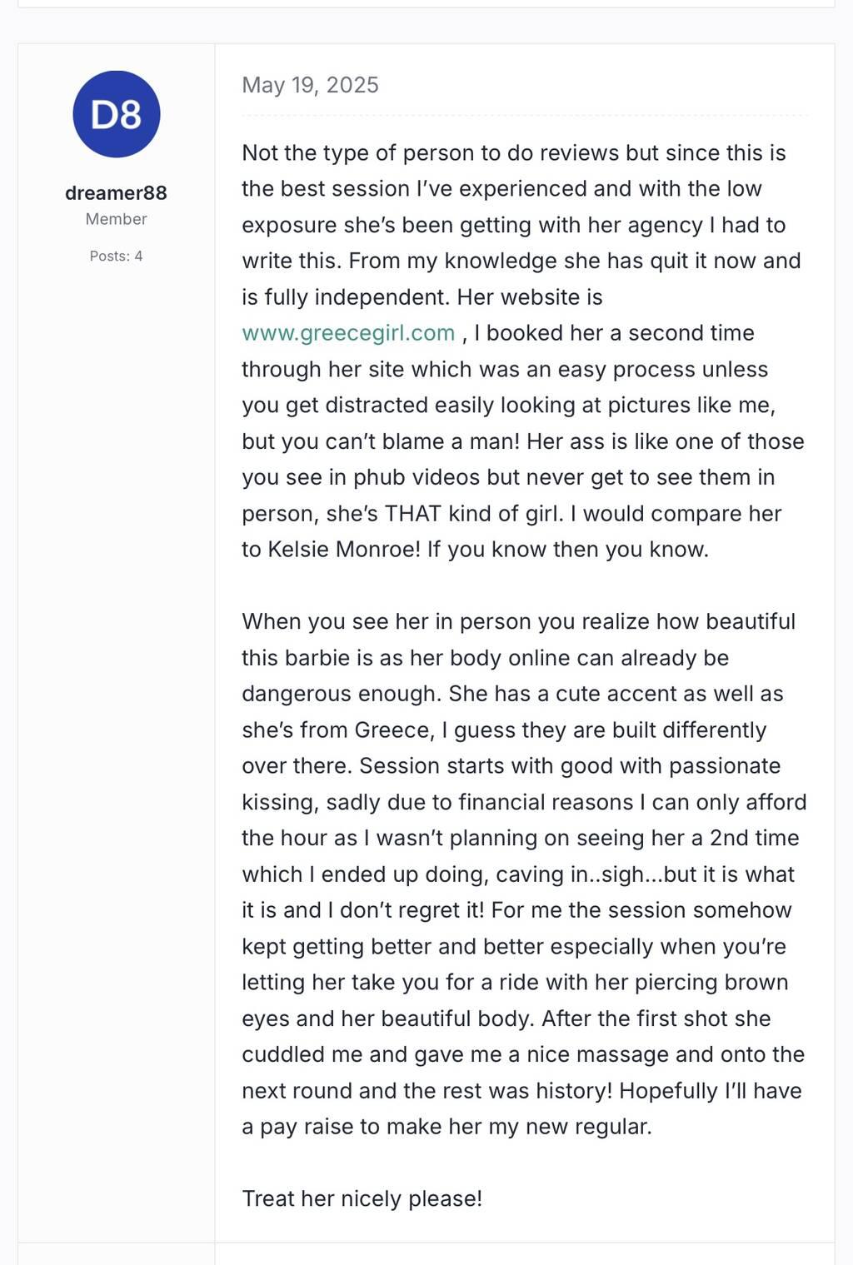Open dreamer88's profile via the username
The height and width of the screenshot is (1265, 853).
coord(116,193)
